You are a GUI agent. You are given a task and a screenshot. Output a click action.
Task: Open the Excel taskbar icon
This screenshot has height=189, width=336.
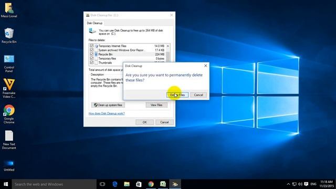163,184
